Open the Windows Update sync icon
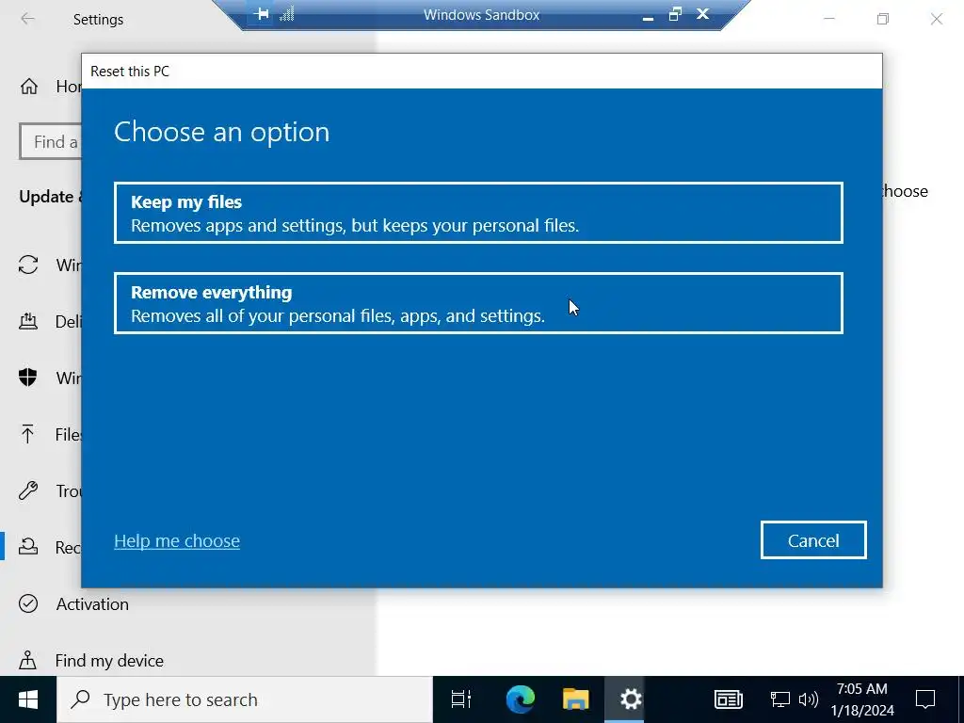The image size is (964, 723). [x=28, y=265]
